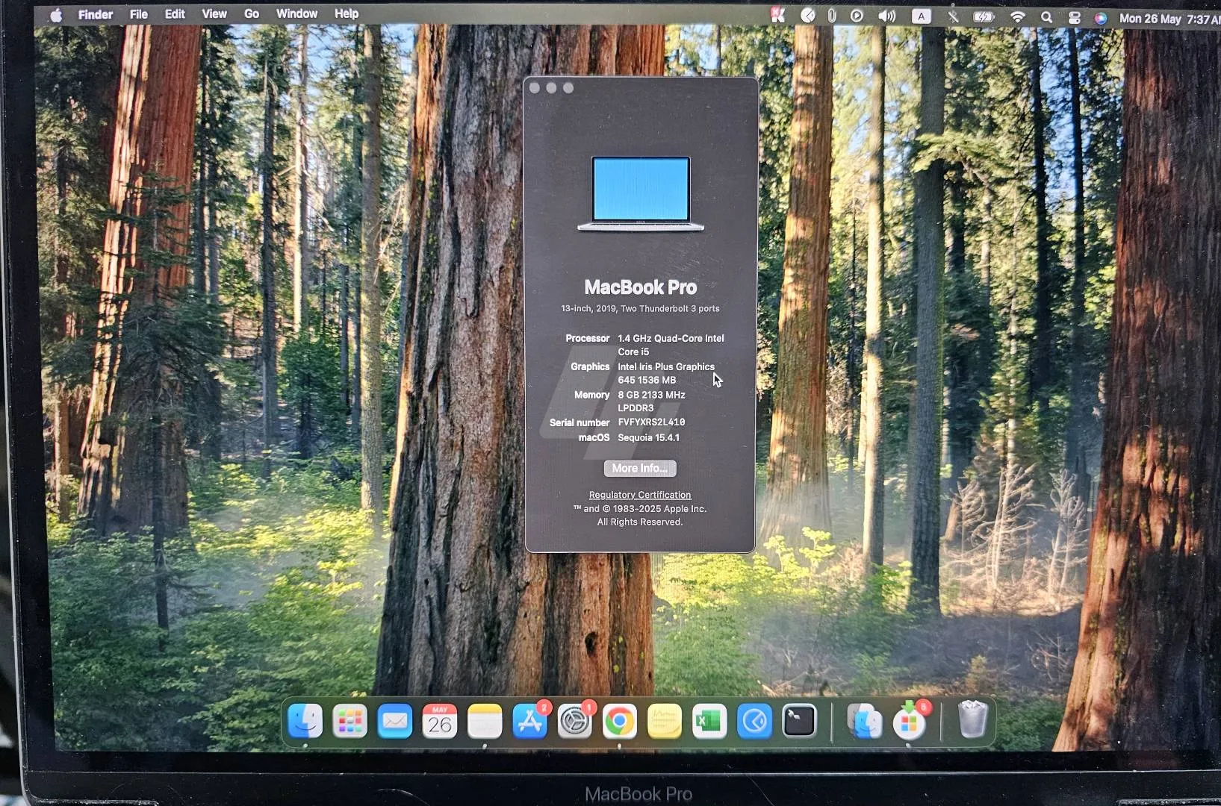Open the volume control in menu bar
The height and width of the screenshot is (806, 1221).
887,16
